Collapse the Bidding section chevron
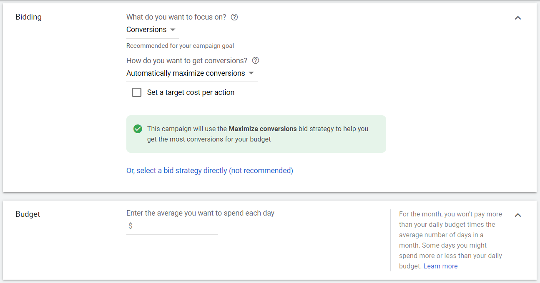Viewport: 540px width, 283px height. tap(518, 18)
